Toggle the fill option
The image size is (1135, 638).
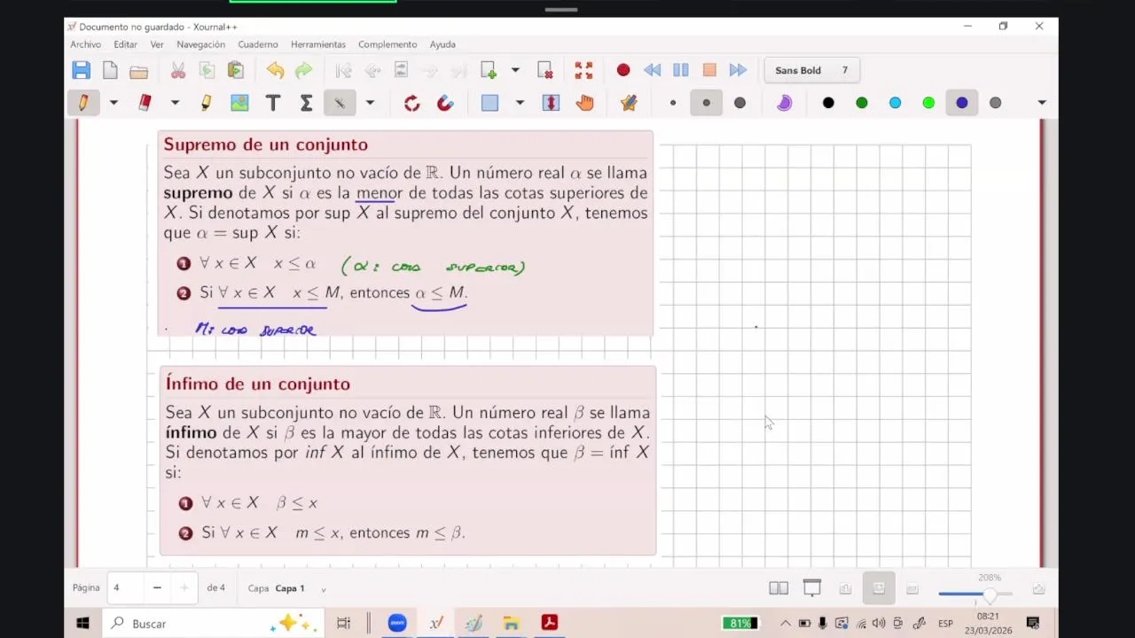coord(784,103)
